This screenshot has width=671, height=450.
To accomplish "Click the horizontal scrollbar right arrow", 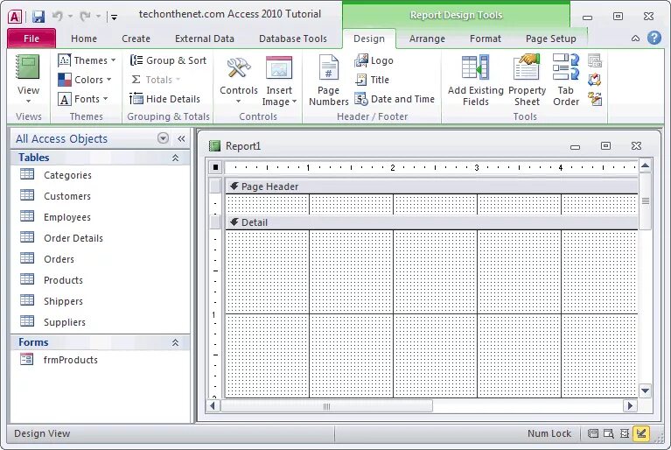I will 630,405.
